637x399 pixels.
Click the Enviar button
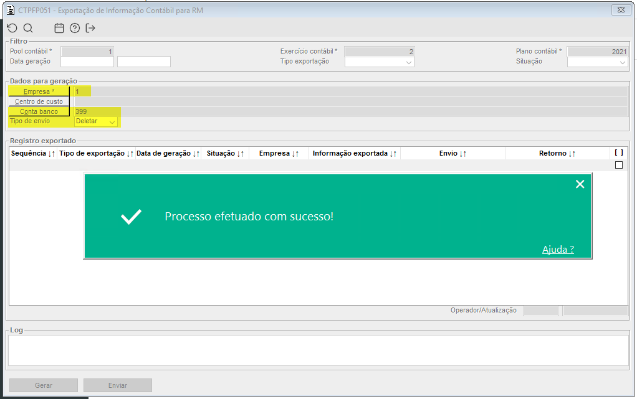tap(118, 385)
